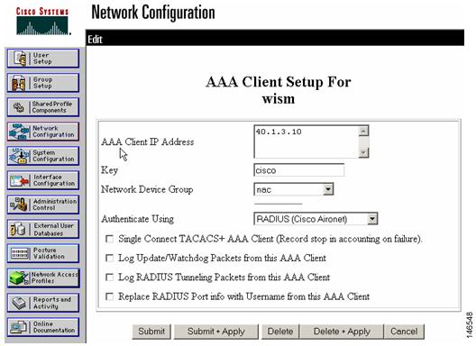476x346 pixels.
Task: Open Network Access Profiles section
Action: (43, 278)
